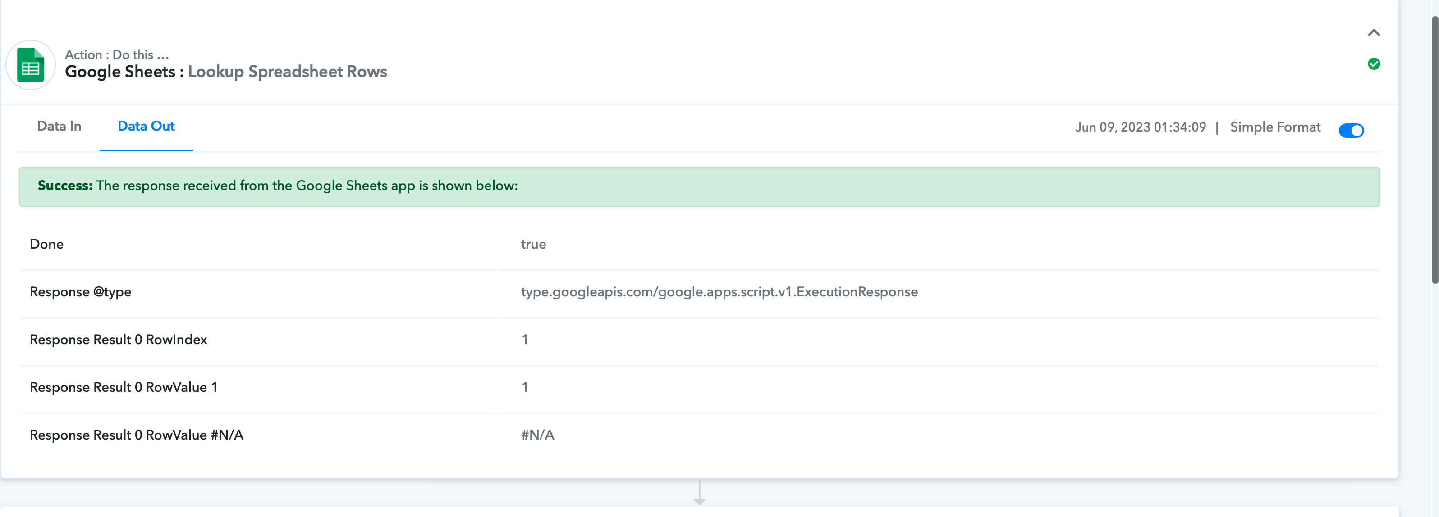Viewport: 1439px width, 517px height.
Task: Select the Response Result 0 RowIndex label
Action: point(119,340)
